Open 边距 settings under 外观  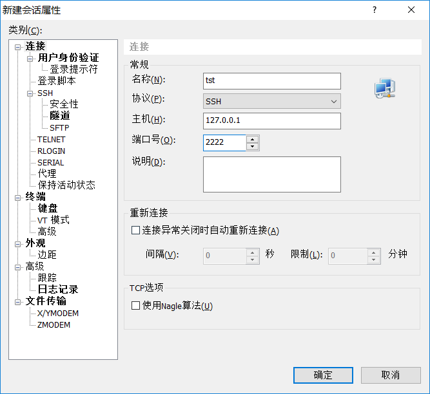(47, 255)
